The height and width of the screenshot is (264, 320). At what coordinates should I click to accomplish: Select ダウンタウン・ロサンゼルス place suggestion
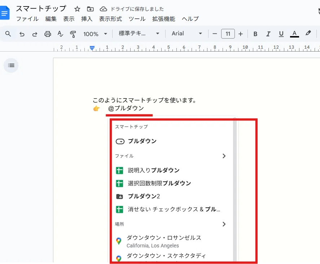coord(171,241)
